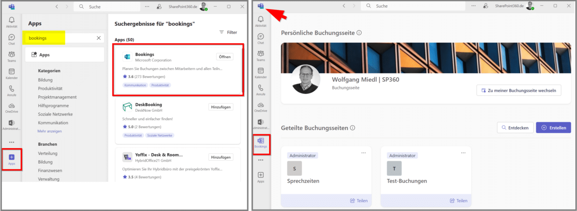Screen dimensions: 577x211
Task: Open Apps in the right window sidebar
Action: (x=261, y=177)
